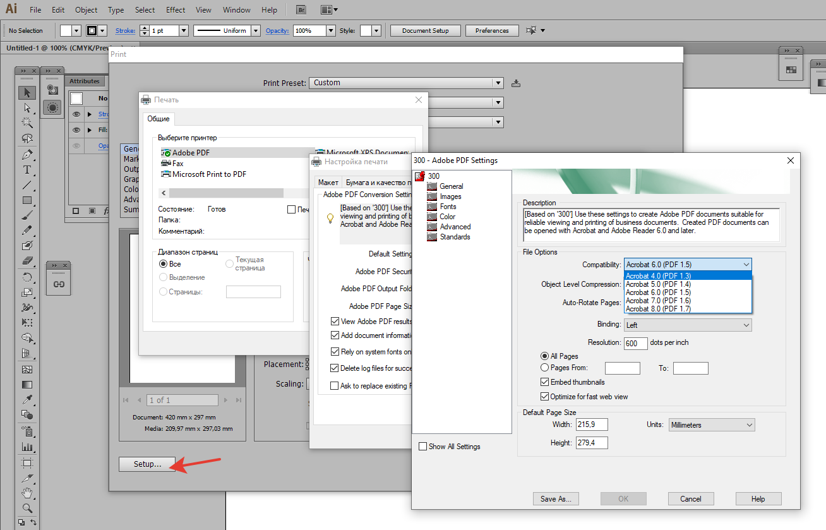
Task: Check Embed thumbnails option
Action: pos(545,382)
